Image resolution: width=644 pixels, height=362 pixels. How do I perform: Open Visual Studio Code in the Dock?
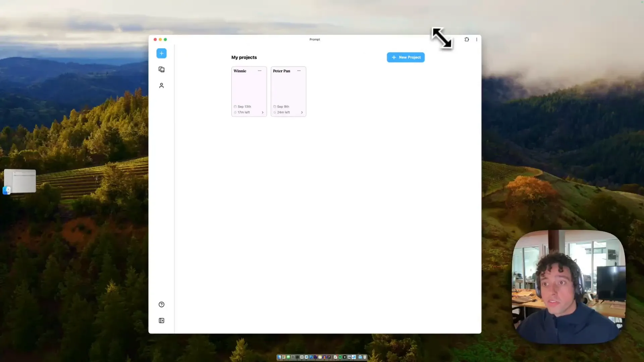click(x=307, y=357)
